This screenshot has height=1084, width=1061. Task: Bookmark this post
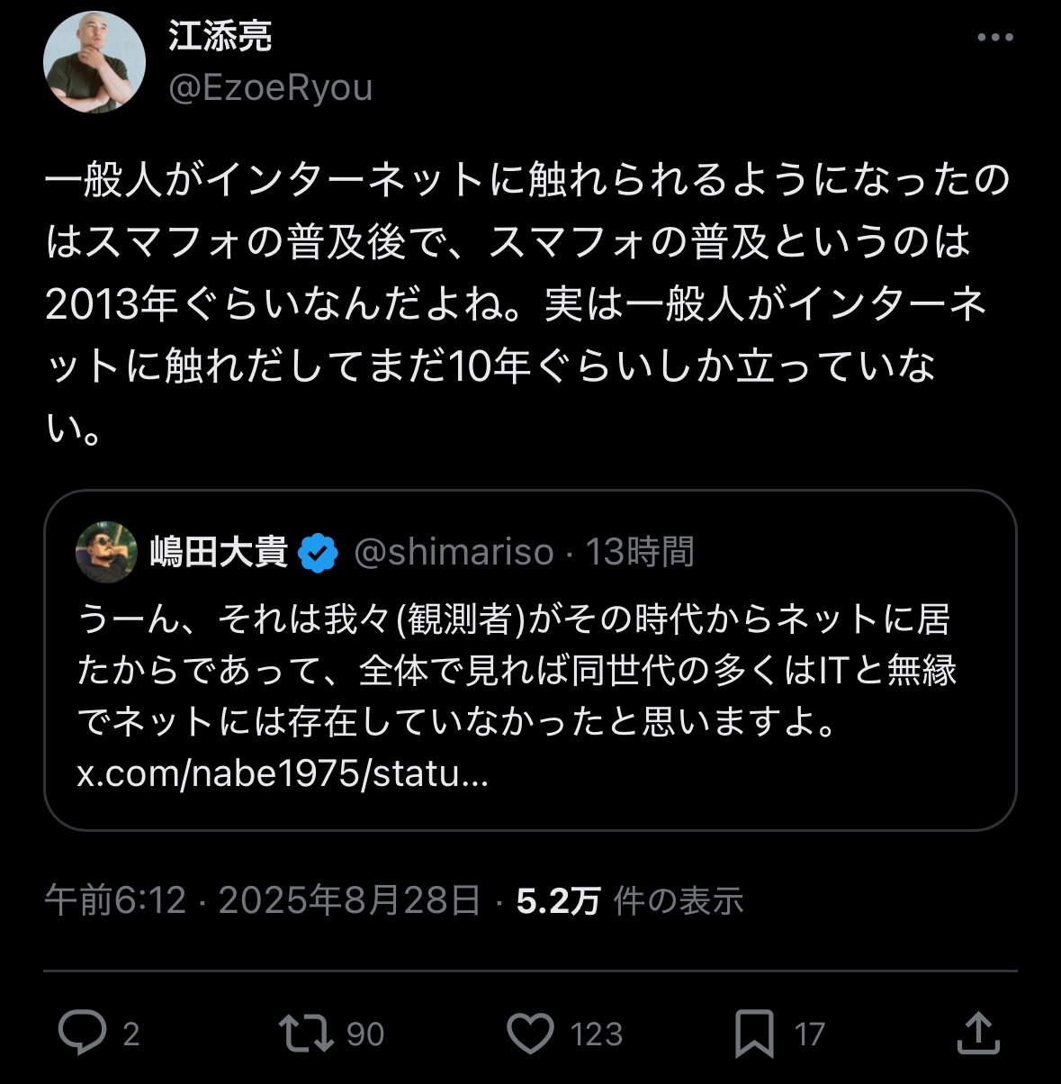pyautogui.click(x=754, y=1033)
